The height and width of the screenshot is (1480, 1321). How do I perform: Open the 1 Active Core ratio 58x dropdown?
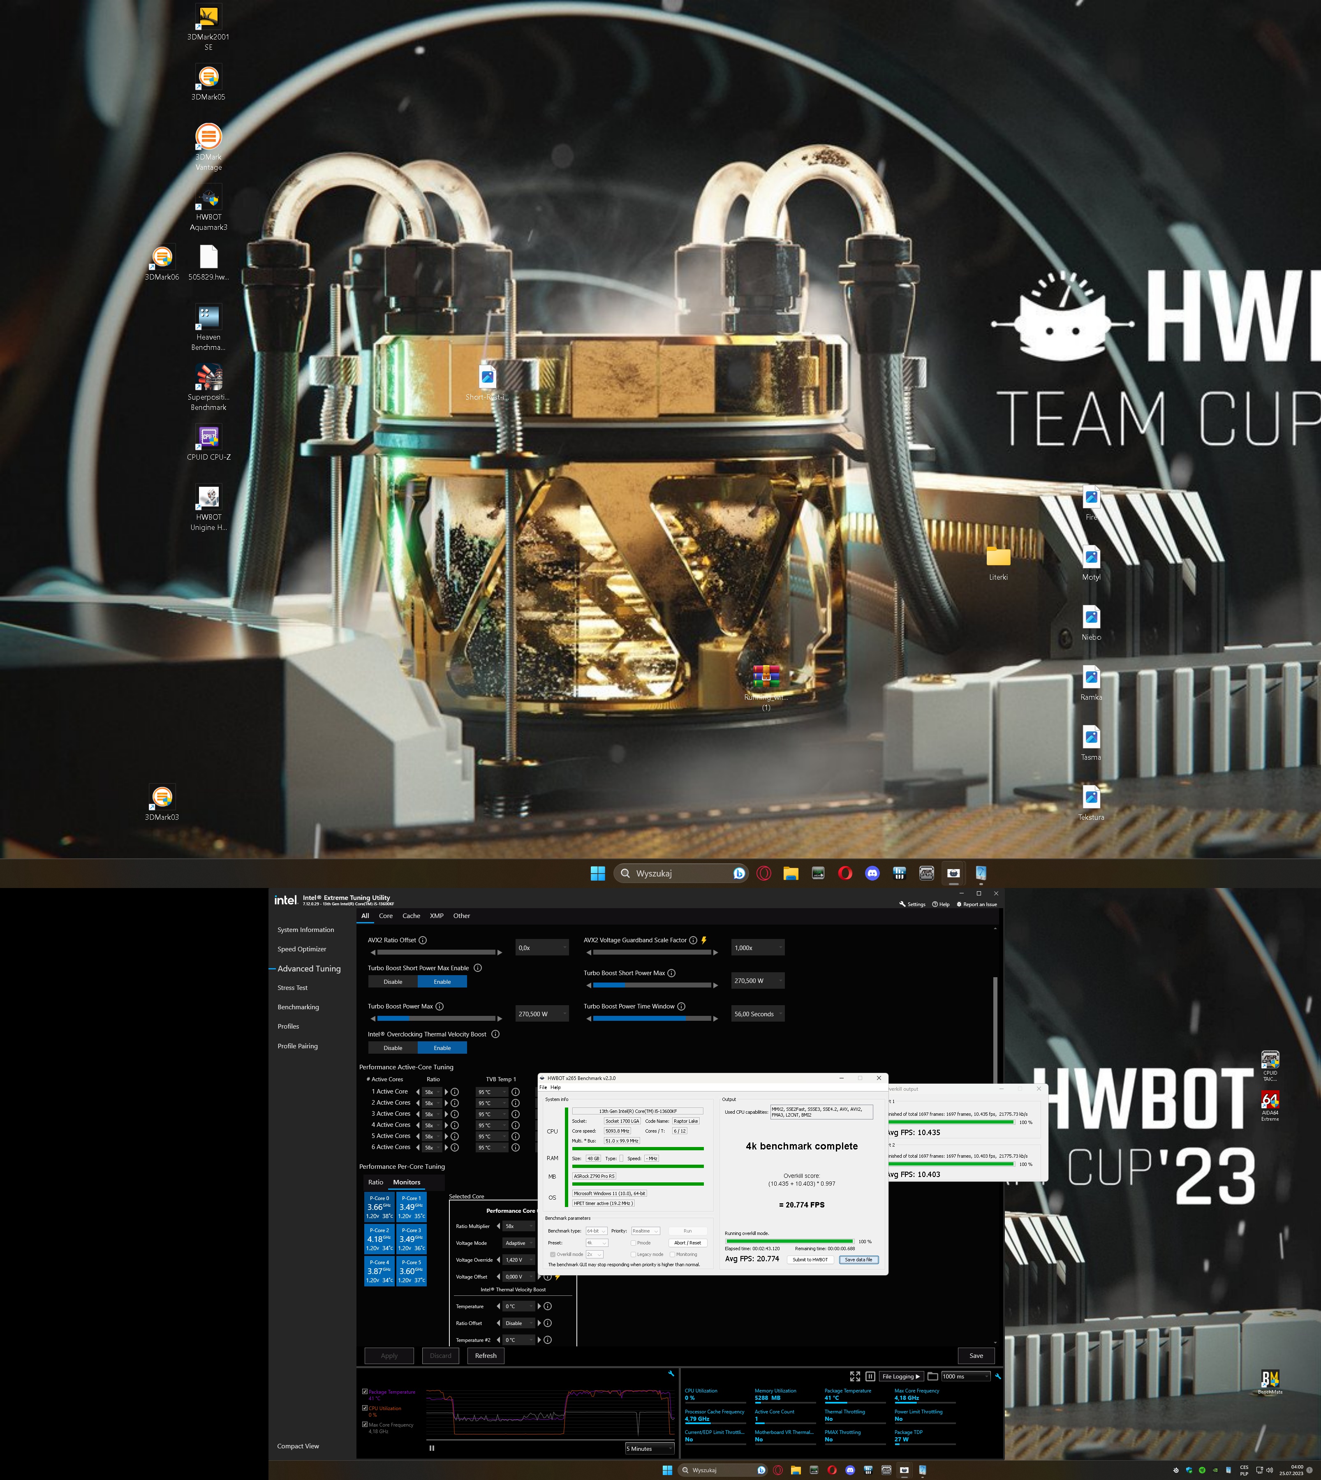[433, 1091]
